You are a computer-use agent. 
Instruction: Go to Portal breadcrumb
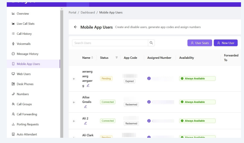coord(72,12)
